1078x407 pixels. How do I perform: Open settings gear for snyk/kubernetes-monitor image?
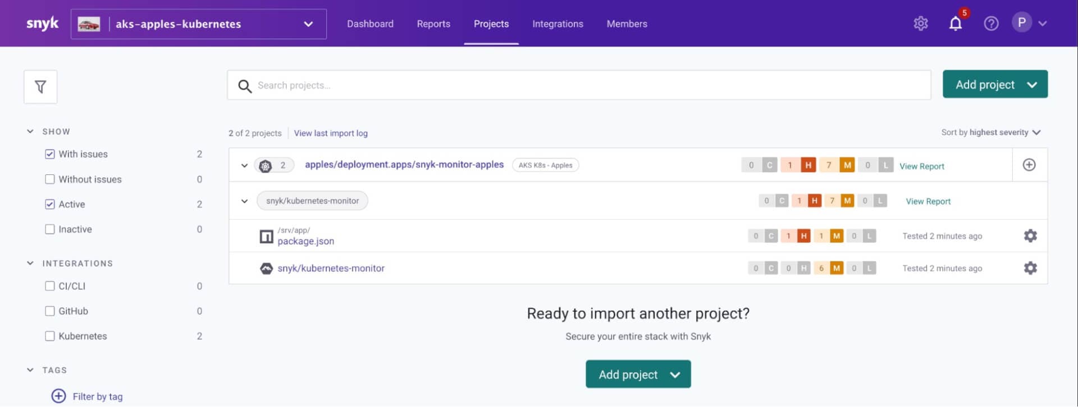coord(1030,268)
